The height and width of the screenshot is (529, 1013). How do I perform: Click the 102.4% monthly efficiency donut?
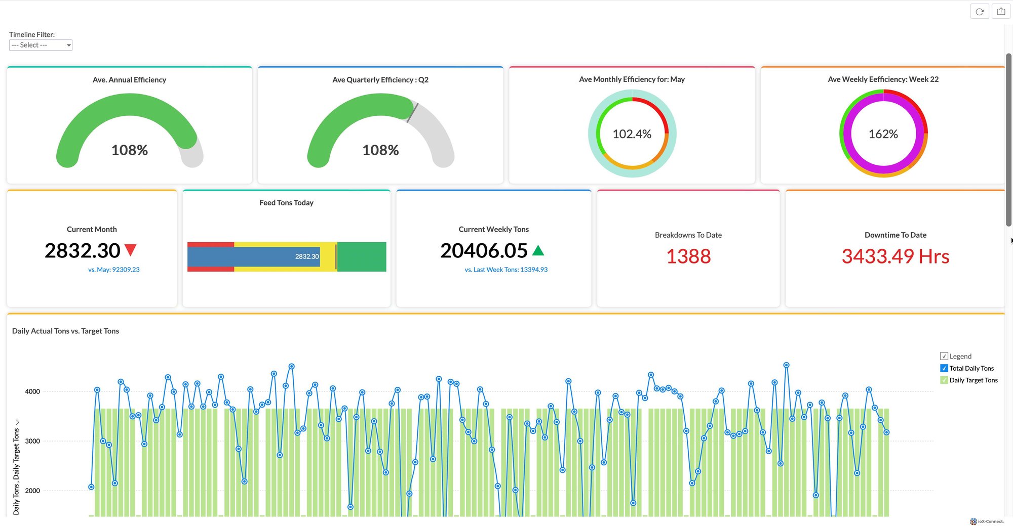pos(632,134)
